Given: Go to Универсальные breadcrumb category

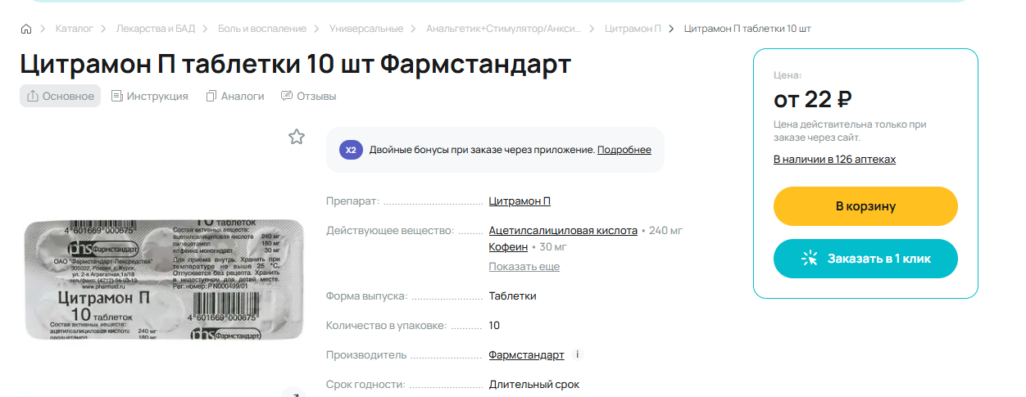Looking at the screenshot, I should pos(366,29).
